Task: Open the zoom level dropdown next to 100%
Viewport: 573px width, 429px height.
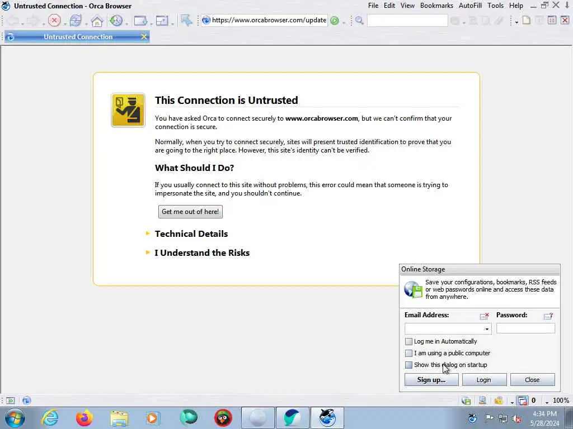Action: 547,402
